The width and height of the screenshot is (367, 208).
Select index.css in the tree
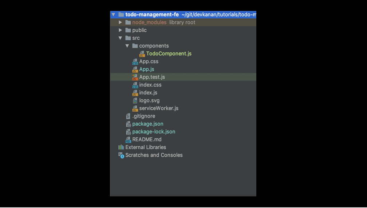(150, 85)
